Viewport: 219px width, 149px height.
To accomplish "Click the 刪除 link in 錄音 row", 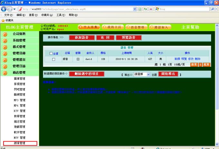I will (197, 59).
